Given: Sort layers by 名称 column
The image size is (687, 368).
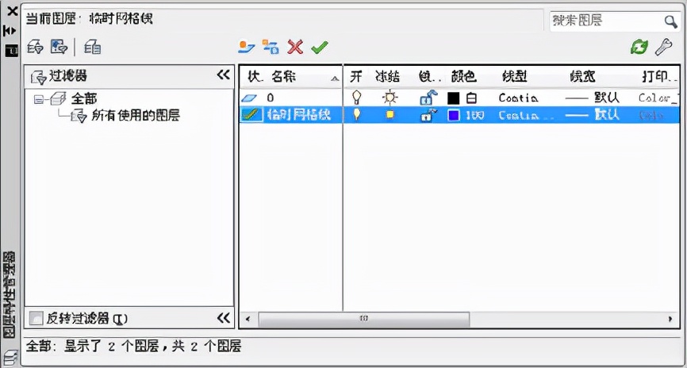Looking at the screenshot, I should point(284,77).
